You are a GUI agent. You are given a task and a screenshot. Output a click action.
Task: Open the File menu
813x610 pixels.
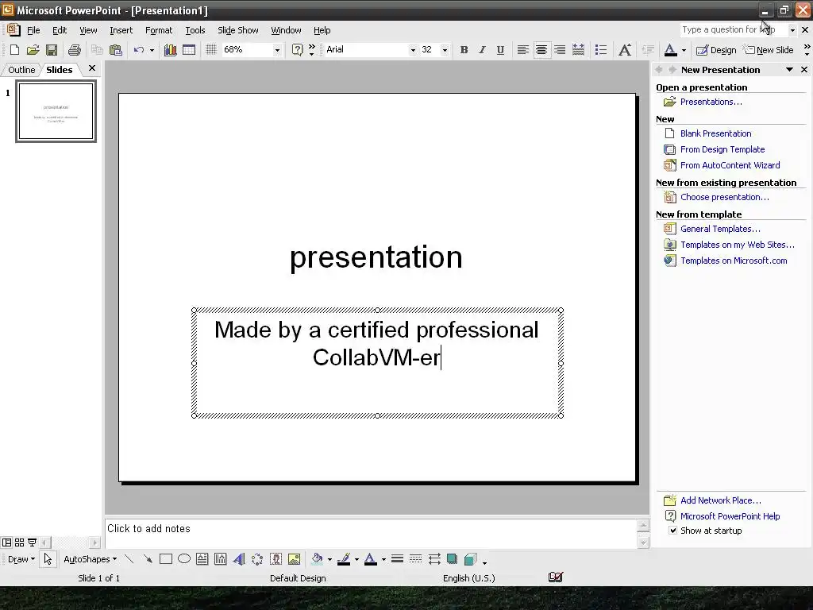33,30
